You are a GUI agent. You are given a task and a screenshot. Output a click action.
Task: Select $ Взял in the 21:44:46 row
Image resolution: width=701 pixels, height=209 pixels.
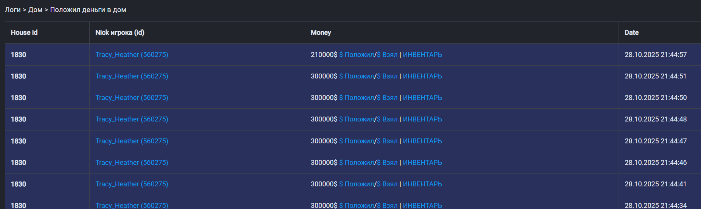click(387, 163)
